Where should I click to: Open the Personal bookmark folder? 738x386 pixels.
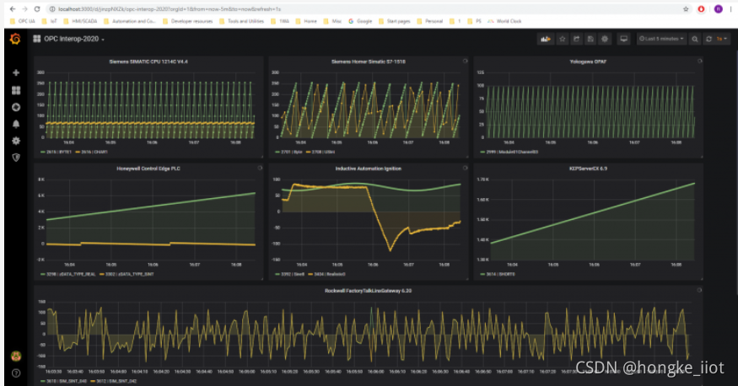click(x=429, y=21)
